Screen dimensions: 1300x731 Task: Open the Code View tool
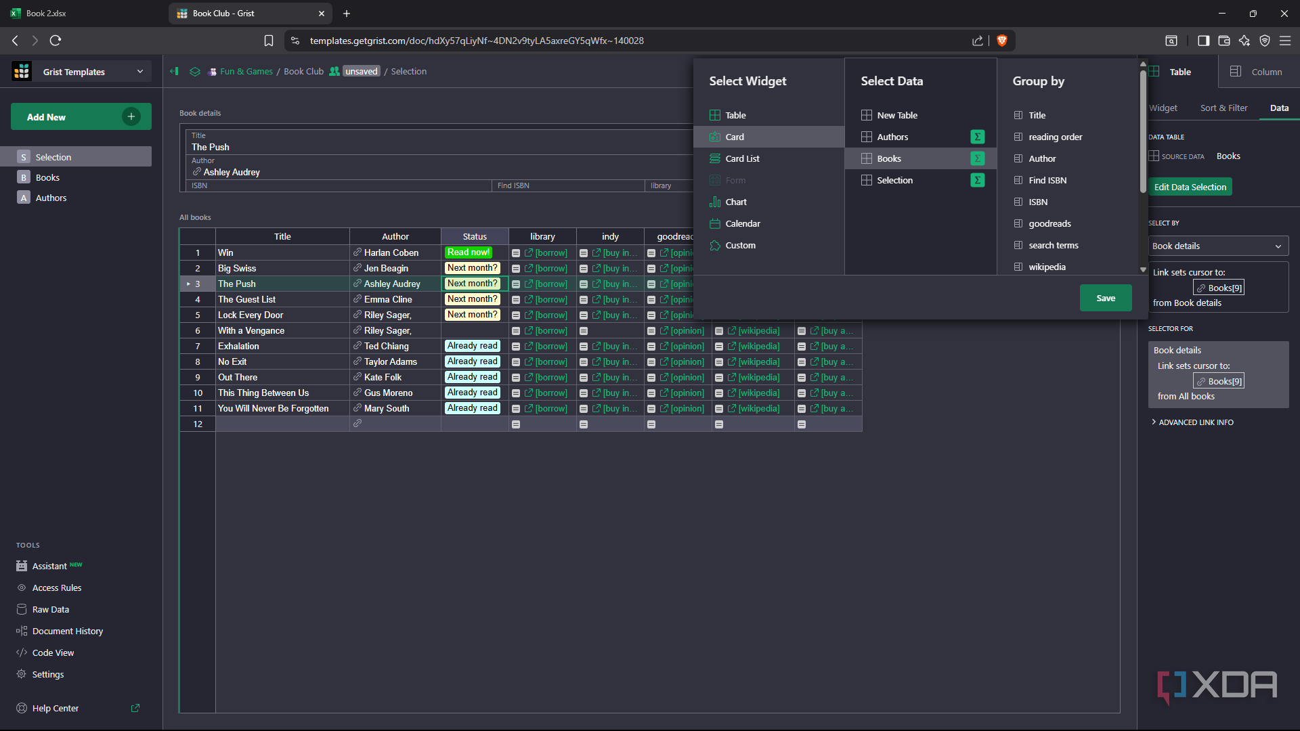[53, 652]
